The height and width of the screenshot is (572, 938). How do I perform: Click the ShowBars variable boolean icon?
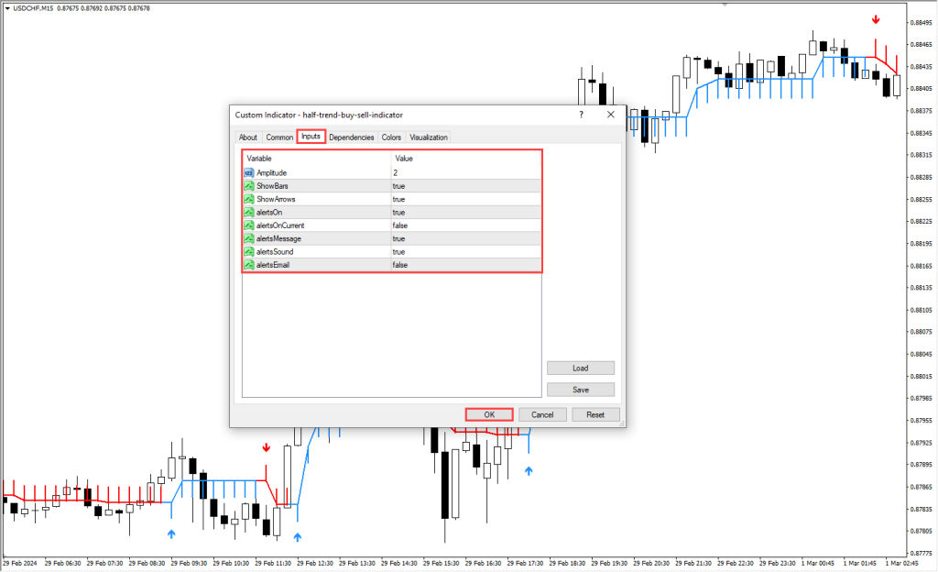tap(249, 186)
